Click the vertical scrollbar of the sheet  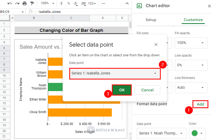pos(130,25)
